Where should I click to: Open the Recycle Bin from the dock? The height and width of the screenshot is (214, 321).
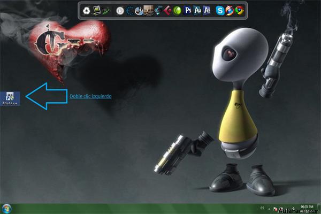click(87, 11)
